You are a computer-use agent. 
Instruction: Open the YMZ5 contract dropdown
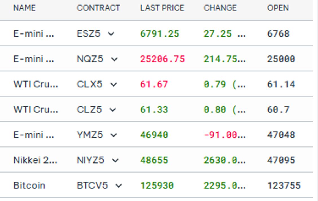(113, 135)
